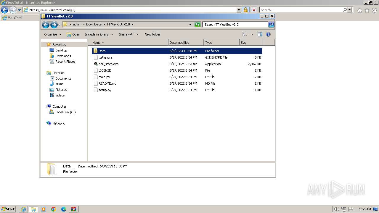Viewport: 379px width, 213px height.
Task: Click the New folder button
Action: 152,34
